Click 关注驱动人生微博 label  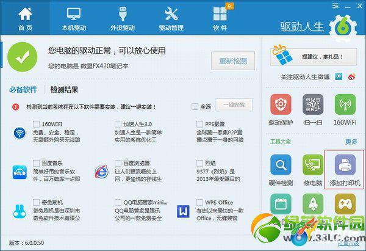(x=305, y=77)
